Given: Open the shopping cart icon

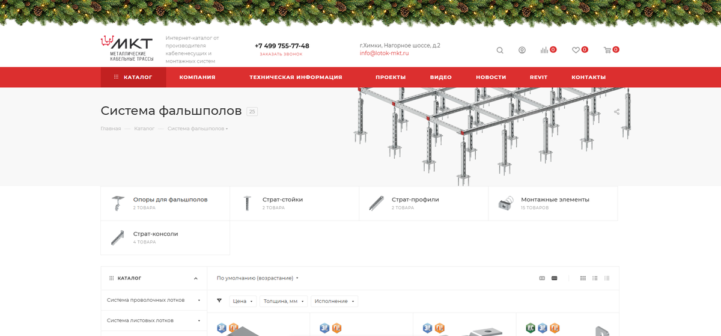Looking at the screenshot, I should coord(607,50).
